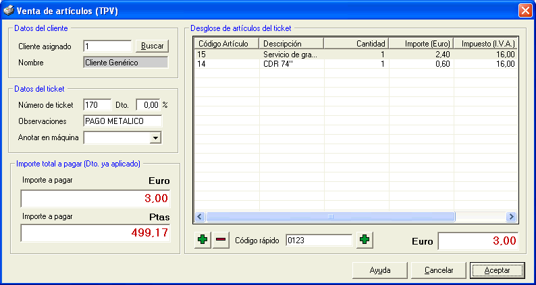Click the green plus next to Código rápido field
The height and width of the screenshot is (285, 536).
365,240
